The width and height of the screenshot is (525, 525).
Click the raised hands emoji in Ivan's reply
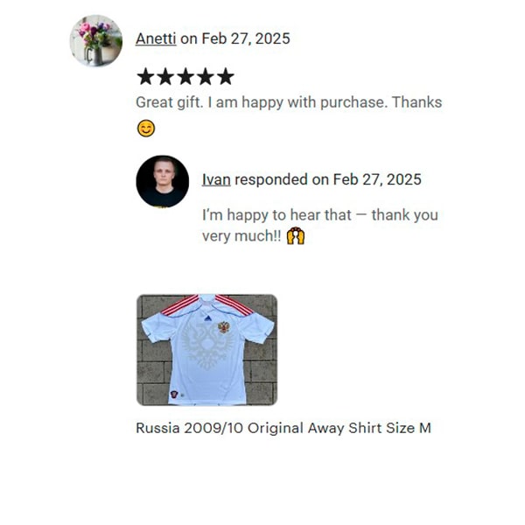(296, 236)
